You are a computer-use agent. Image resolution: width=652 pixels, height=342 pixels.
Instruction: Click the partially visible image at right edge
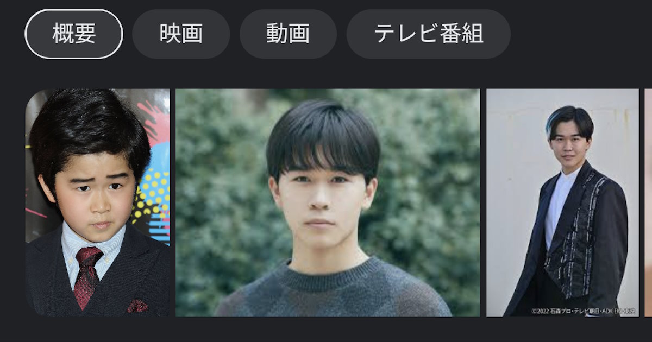tap(648, 202)
